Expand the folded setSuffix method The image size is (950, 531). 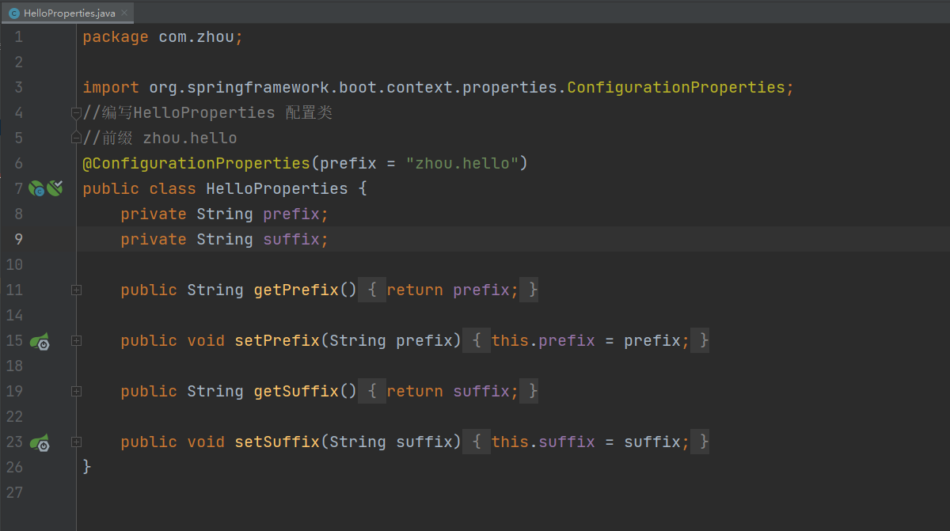pyautogui.click(x=76, y=442)
